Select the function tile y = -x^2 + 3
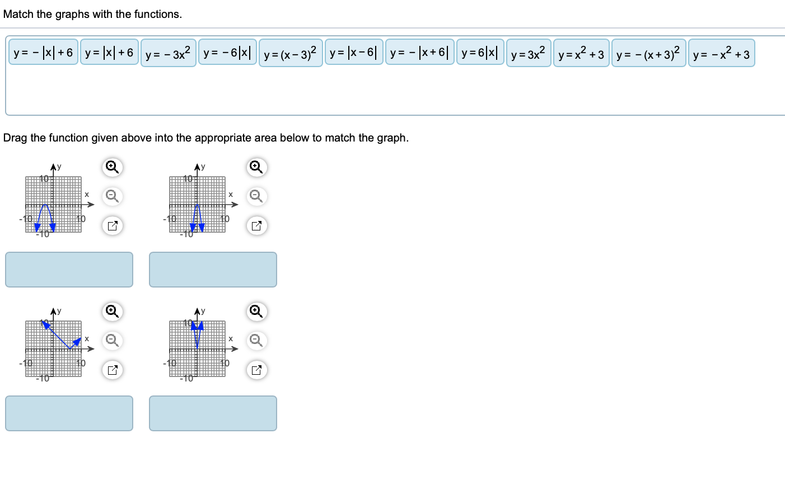The height and width of the screenshot is (490, 785). (x=721, y=53)
